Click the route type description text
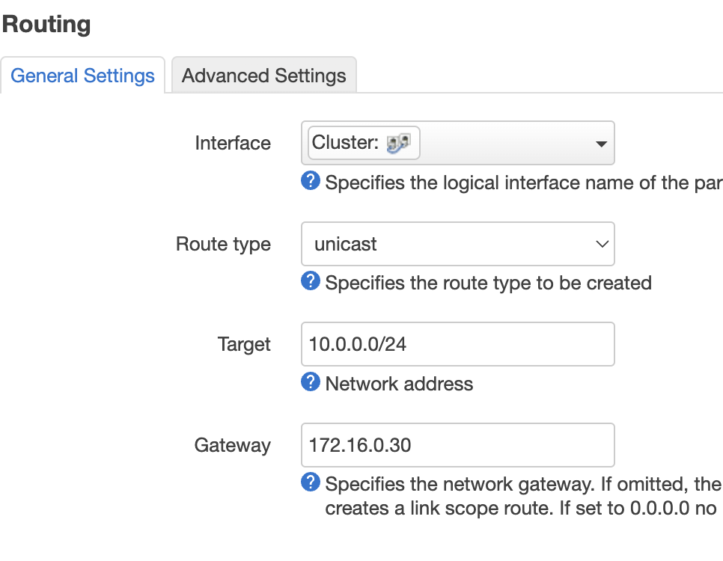Screen dimensions: 723x561 click(488, 283)
